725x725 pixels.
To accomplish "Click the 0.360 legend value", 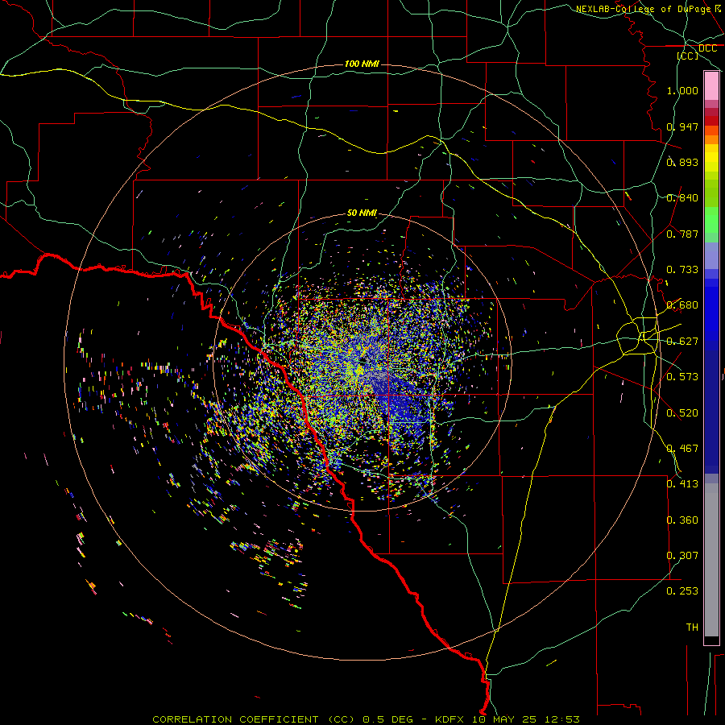I will point(682,520).
